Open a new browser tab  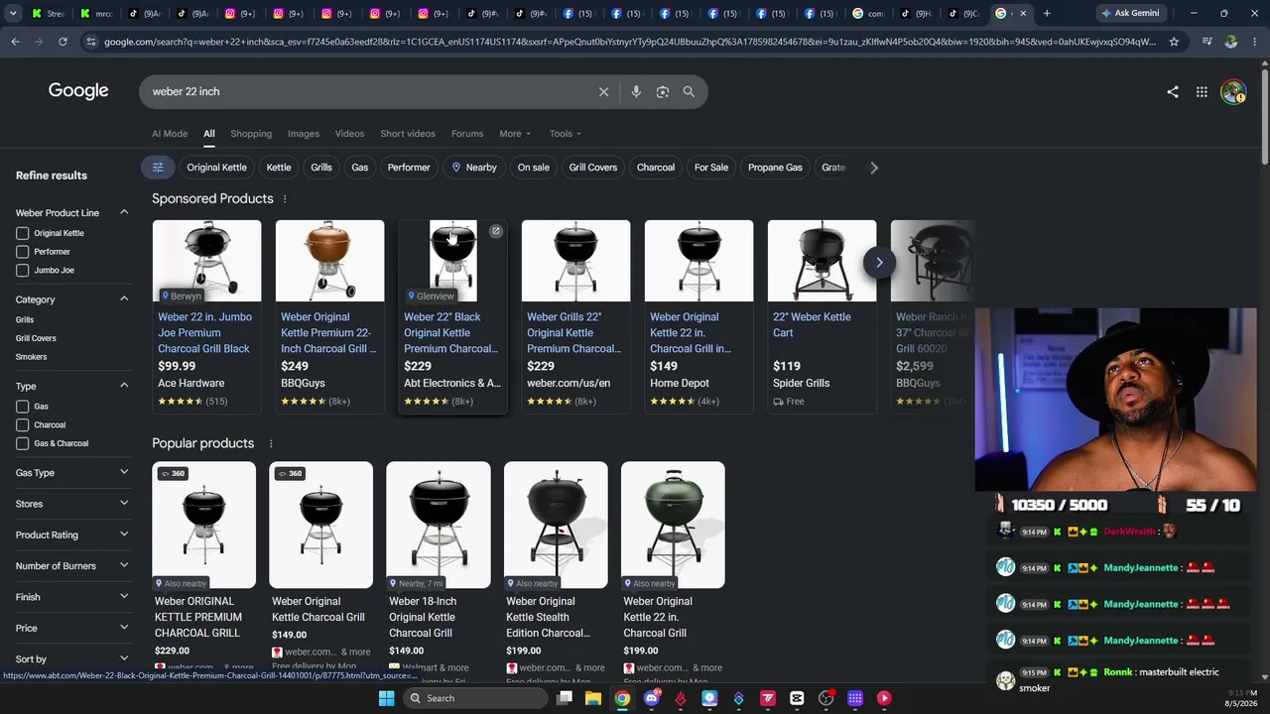(1047, 14)
